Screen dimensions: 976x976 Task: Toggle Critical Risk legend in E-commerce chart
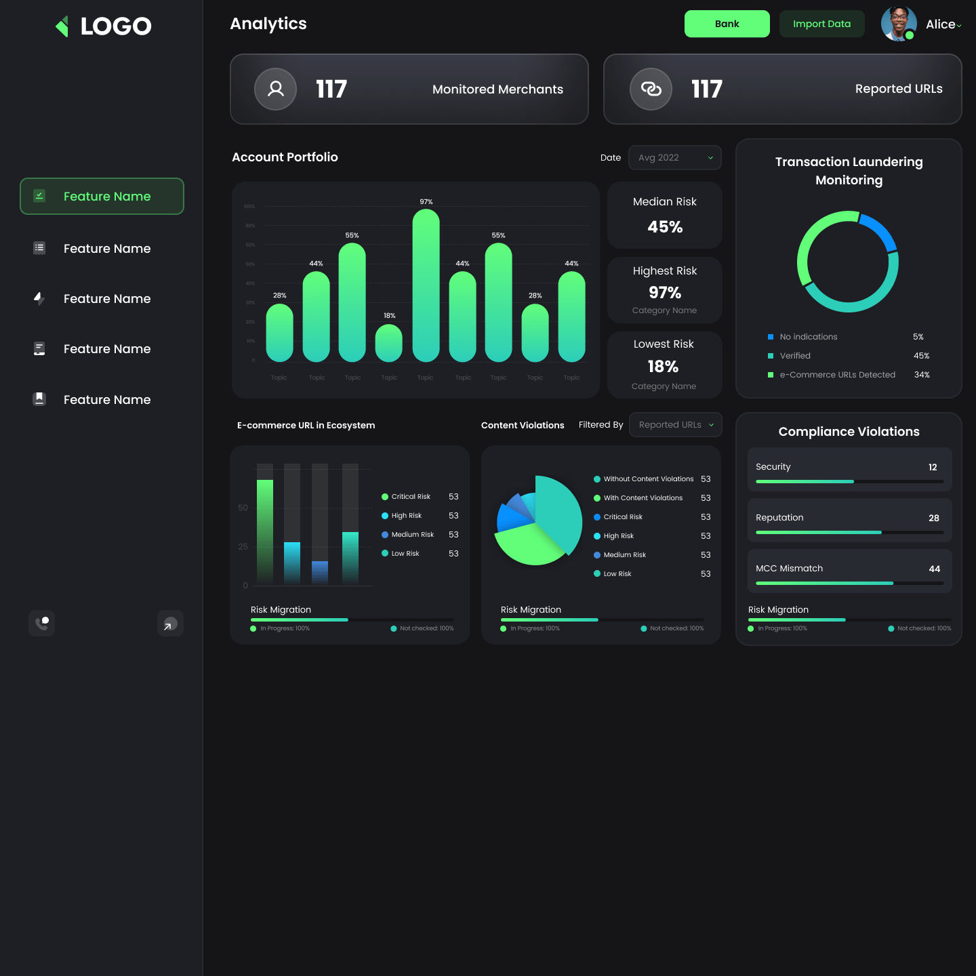tap(410, 497)
